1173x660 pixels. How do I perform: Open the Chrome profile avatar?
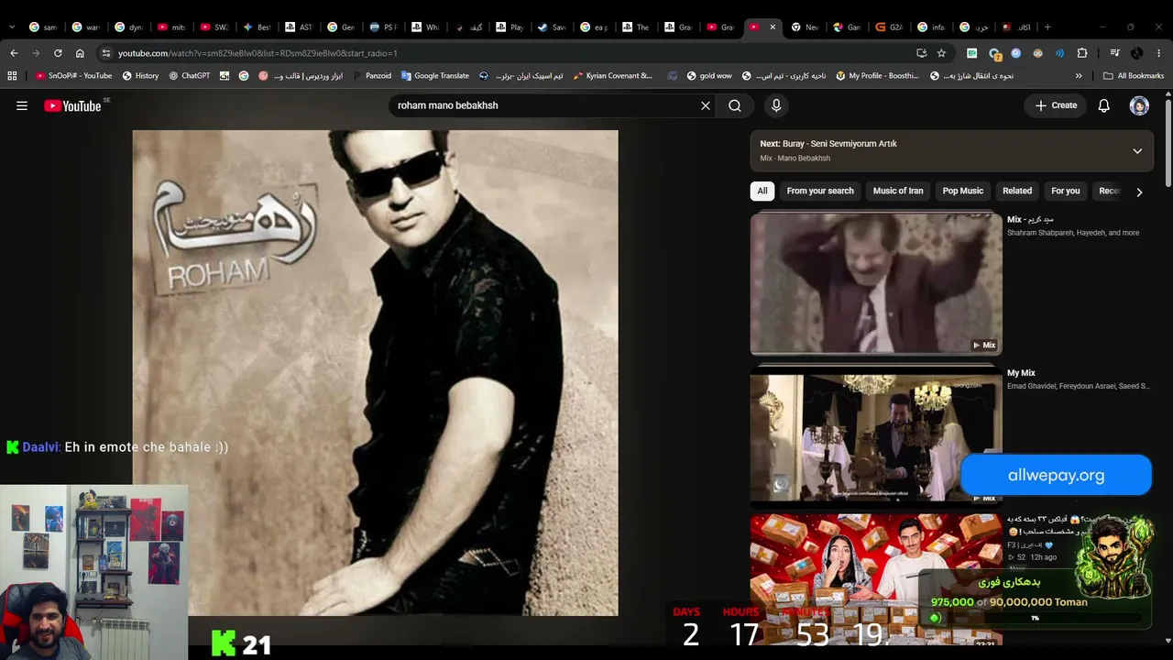click(1137, 53)
